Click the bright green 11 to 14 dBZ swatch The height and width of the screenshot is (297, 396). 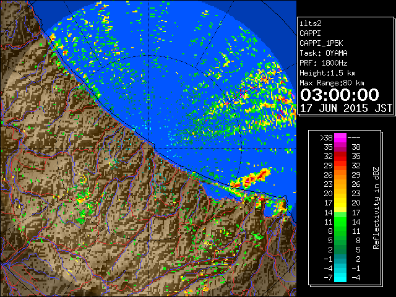pos(340,222)
